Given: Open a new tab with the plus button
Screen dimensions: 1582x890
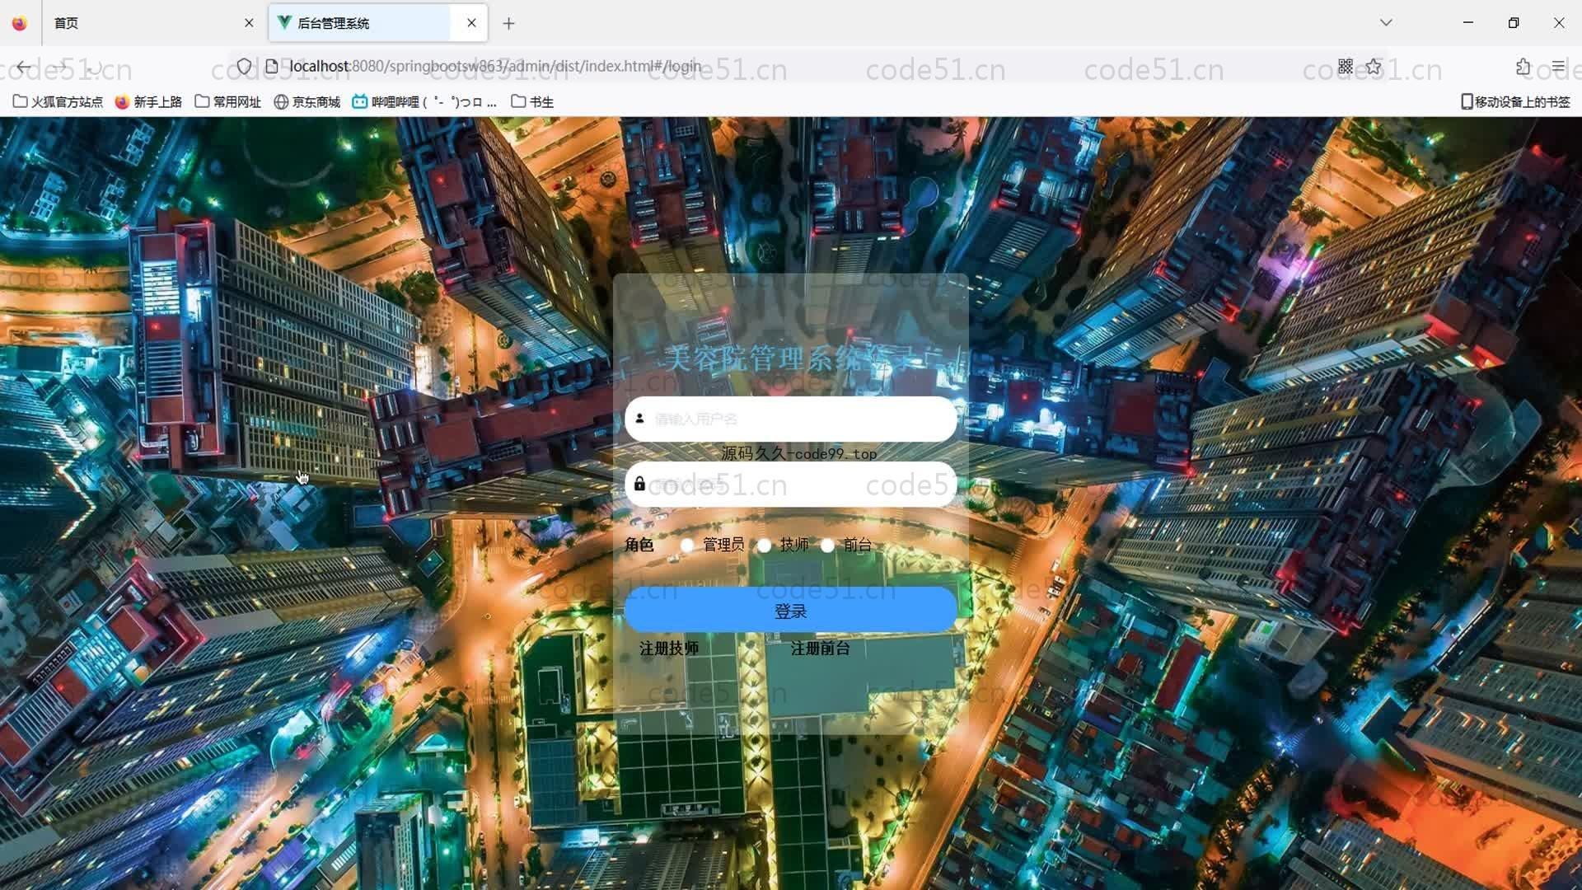Looking at the screenshot, I should tap(508, 24).
